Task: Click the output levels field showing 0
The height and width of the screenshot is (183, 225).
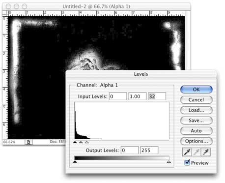Action: click(130, 150)
